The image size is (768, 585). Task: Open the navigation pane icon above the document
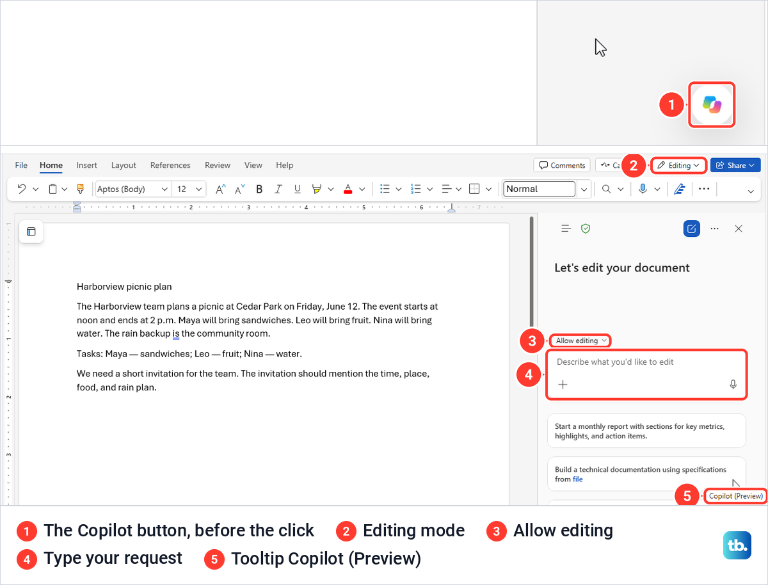tap(31, 232)
